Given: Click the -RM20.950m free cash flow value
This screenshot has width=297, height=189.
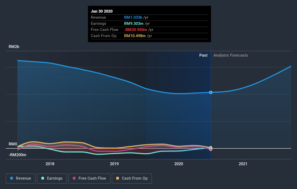Looking at the screenshot, I should [135, 30].
